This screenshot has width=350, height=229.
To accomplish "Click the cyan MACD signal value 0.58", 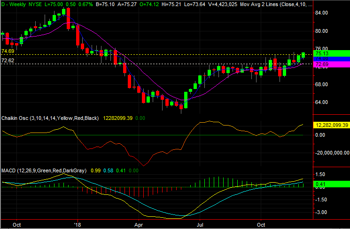I will click(x=108, y=170).
